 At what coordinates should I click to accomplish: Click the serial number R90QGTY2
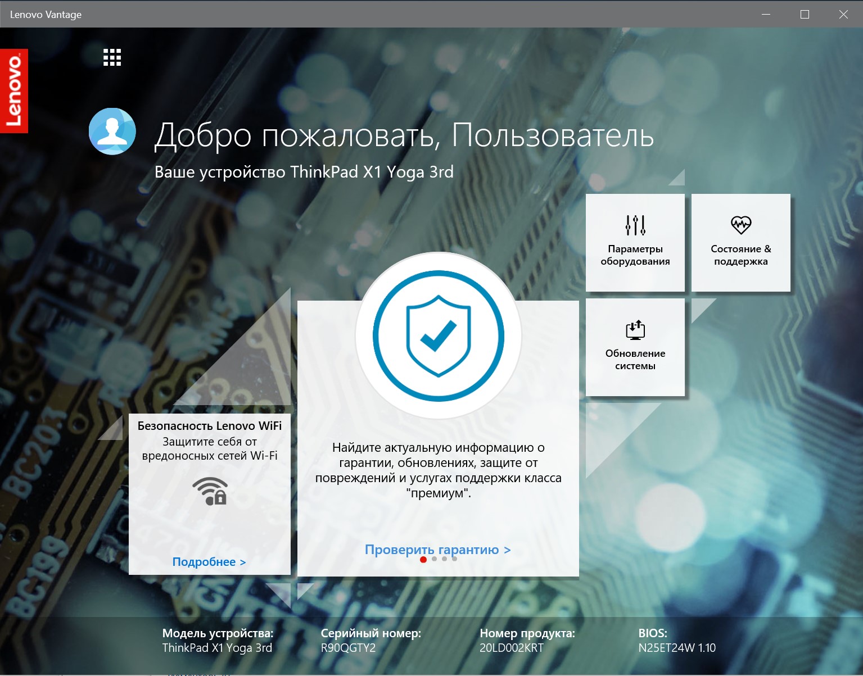[x=348, y=648]
